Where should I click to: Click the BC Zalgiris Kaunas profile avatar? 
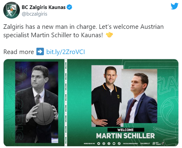(x=11, y=11)
